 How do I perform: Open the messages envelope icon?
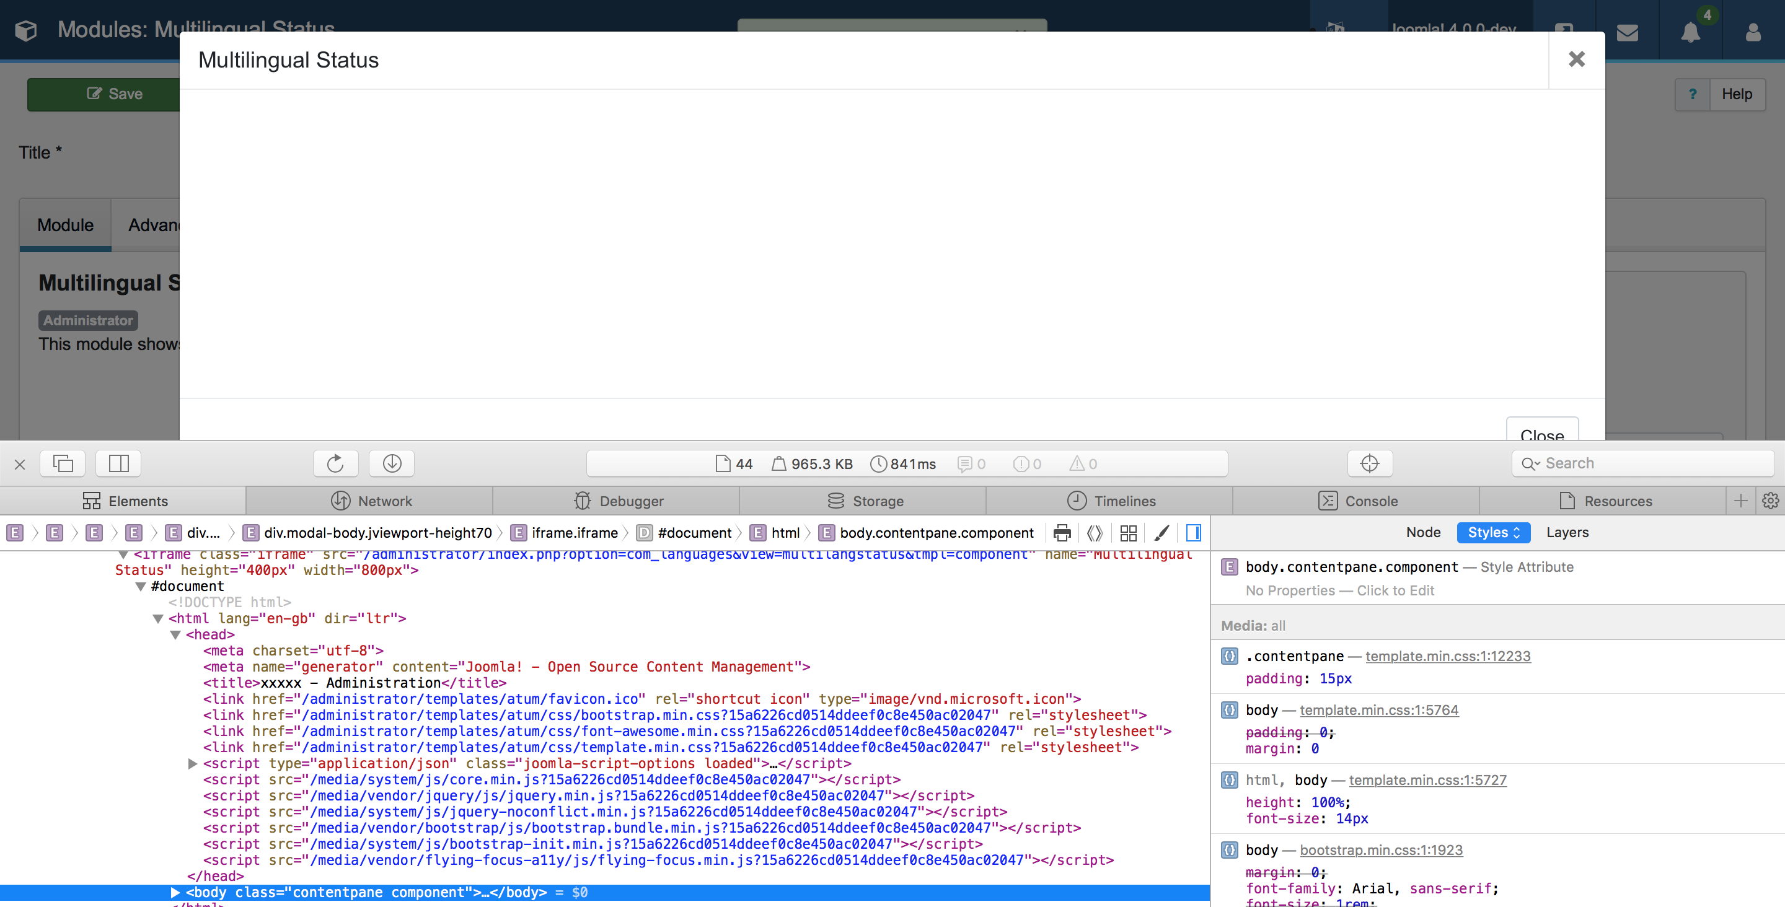[x=1627, y=32]
